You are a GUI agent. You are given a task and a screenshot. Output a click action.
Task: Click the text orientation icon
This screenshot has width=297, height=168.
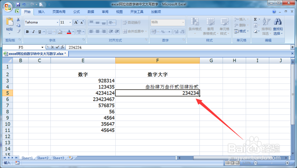[111, 23]
